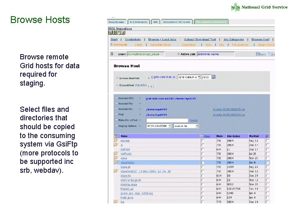Tick the delete checkbox for daveName row
The height and width of the screenshot is (218, 291).
pyautogui.click(x=267, y=163)
